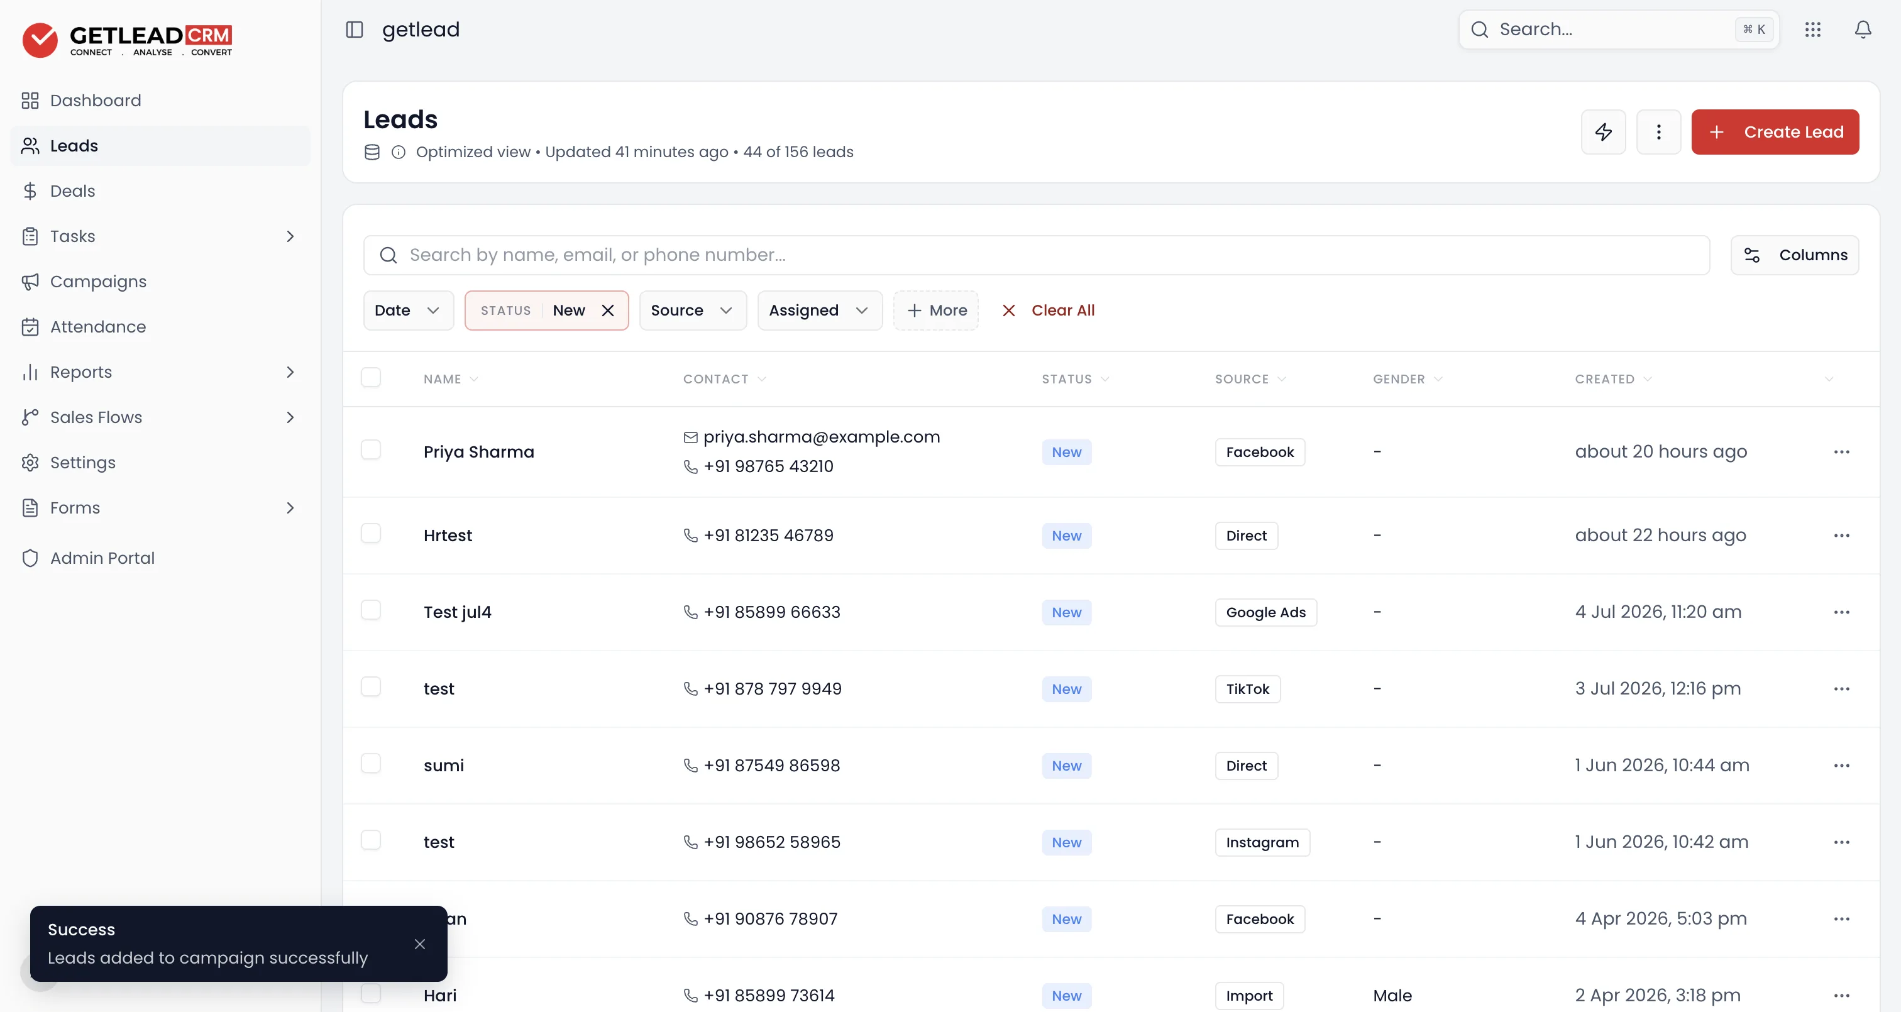Open the Date filter dropdown

coord(408,311)
